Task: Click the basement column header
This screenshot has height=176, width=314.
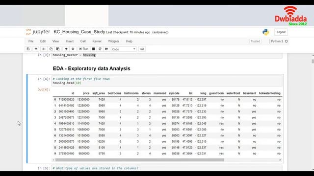Action: pyautogui.click(x=250, y=93)
